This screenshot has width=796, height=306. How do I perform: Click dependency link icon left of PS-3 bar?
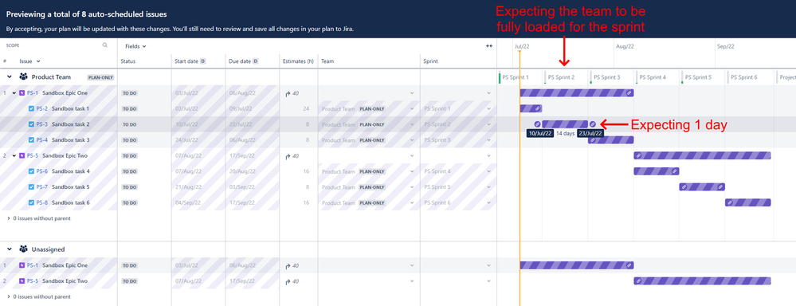click(538, 124)
